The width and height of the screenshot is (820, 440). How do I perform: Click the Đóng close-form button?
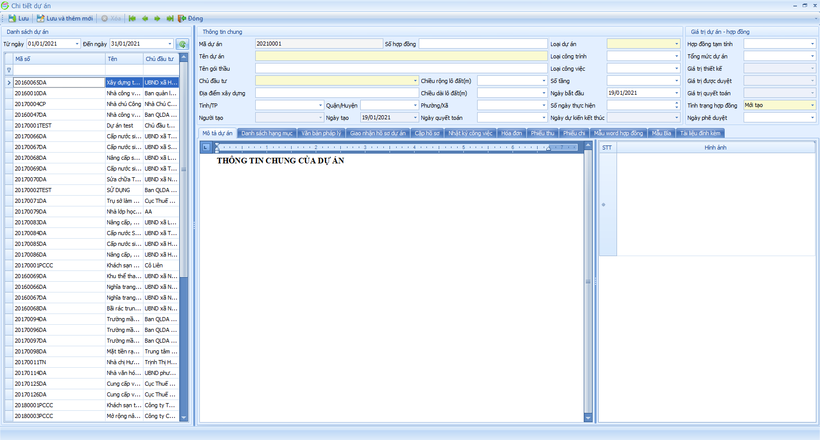tap(190, 18)
